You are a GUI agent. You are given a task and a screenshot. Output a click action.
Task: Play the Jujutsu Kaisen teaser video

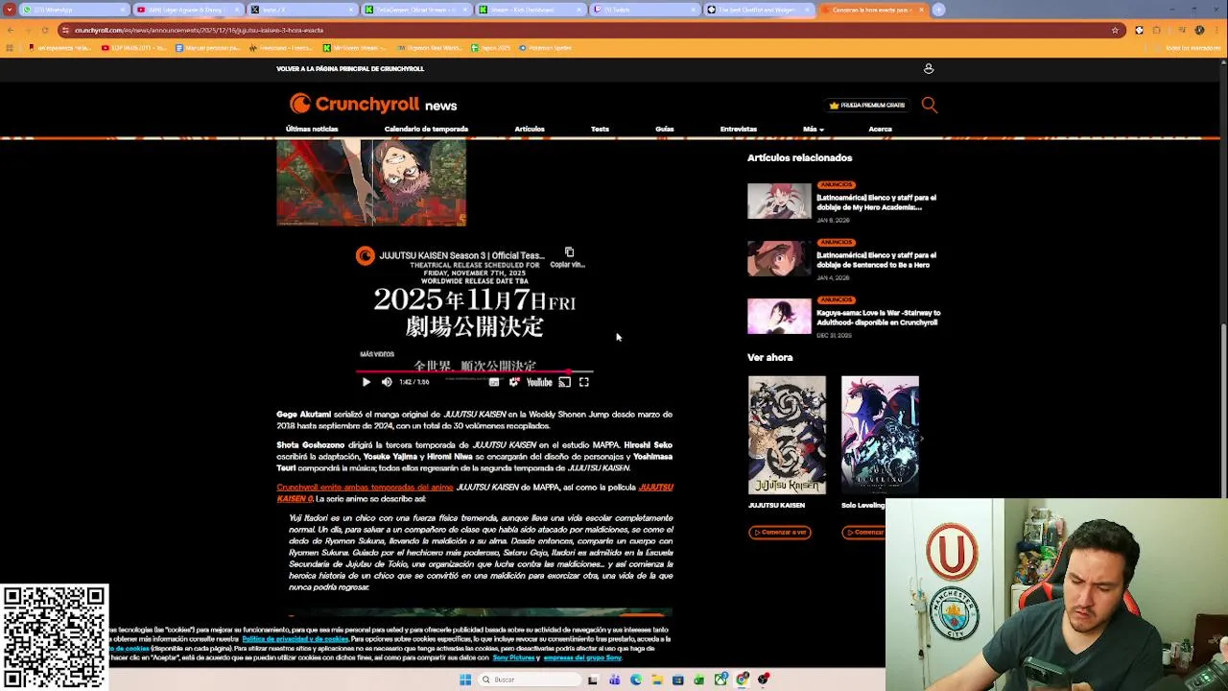click(x=366, y=382)
